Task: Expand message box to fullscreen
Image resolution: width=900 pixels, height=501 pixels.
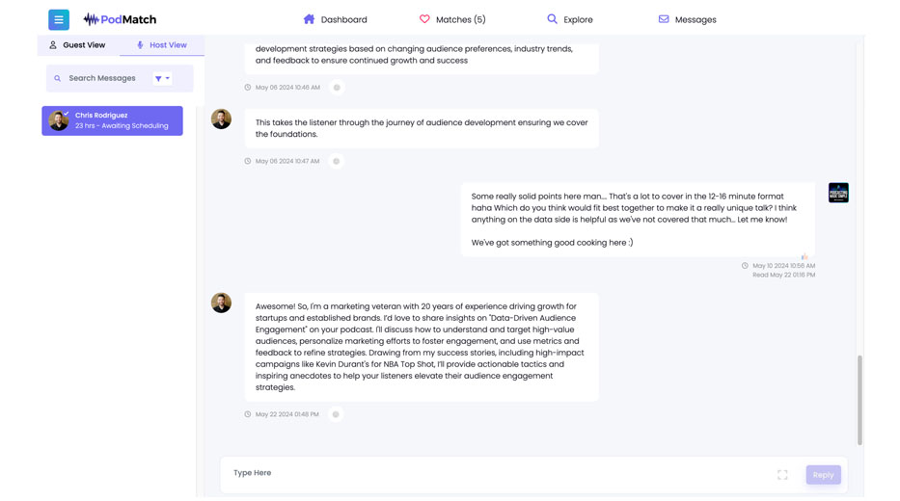Action: [782, 475]
